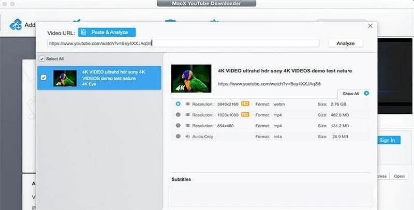
Task: Click inside the empty Subtitles box
Action: point(271,196)
